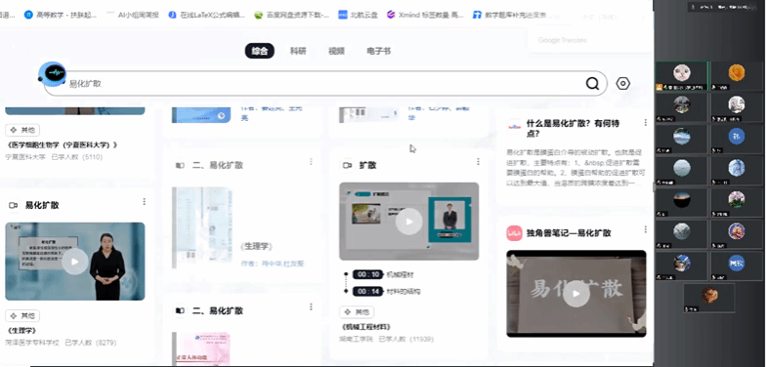Click the 其他 tag under 生理学 video
This screenshot has width=766, height=367.
[22, 316]
